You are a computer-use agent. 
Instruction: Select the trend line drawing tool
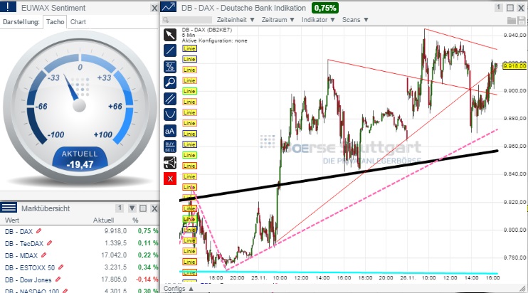coord(170,50)
